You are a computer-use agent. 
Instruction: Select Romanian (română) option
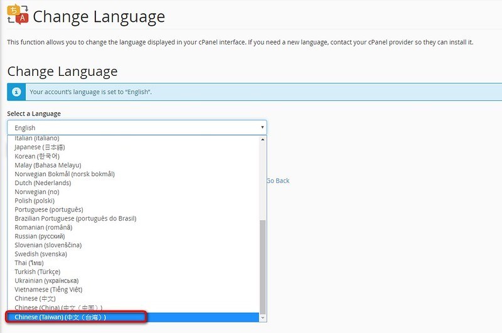tap(133, 228)
